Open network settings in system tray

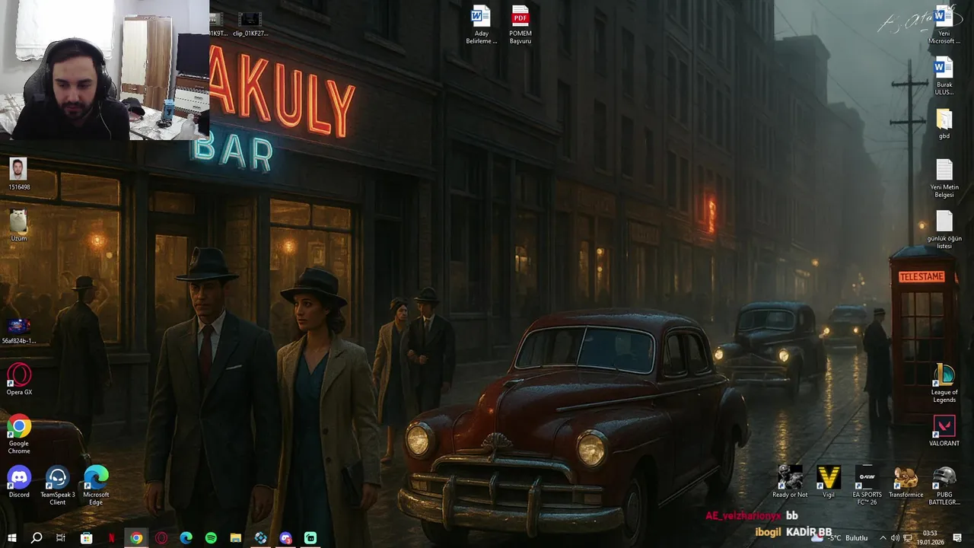(x=908, y=538)
